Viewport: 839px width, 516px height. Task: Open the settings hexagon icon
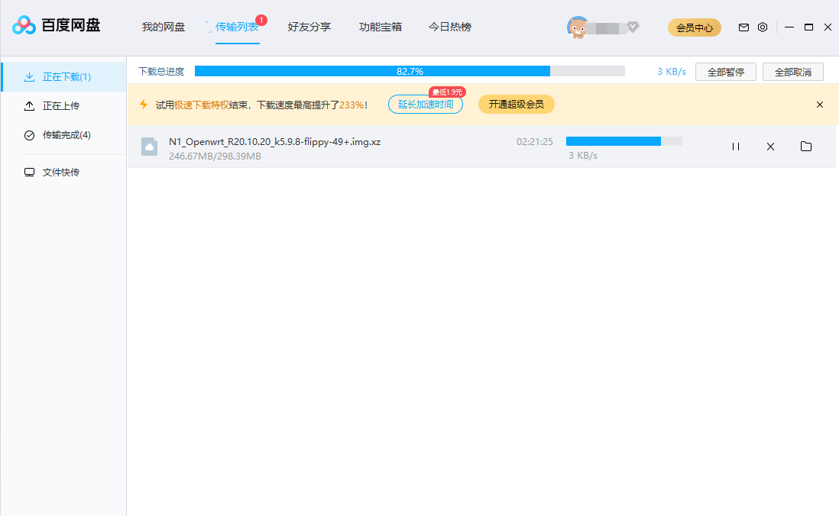pos(763,27)
